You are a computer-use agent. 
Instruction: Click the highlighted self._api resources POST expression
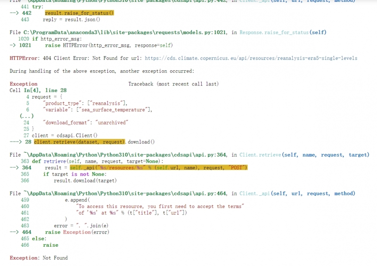[x=158, y=167]
